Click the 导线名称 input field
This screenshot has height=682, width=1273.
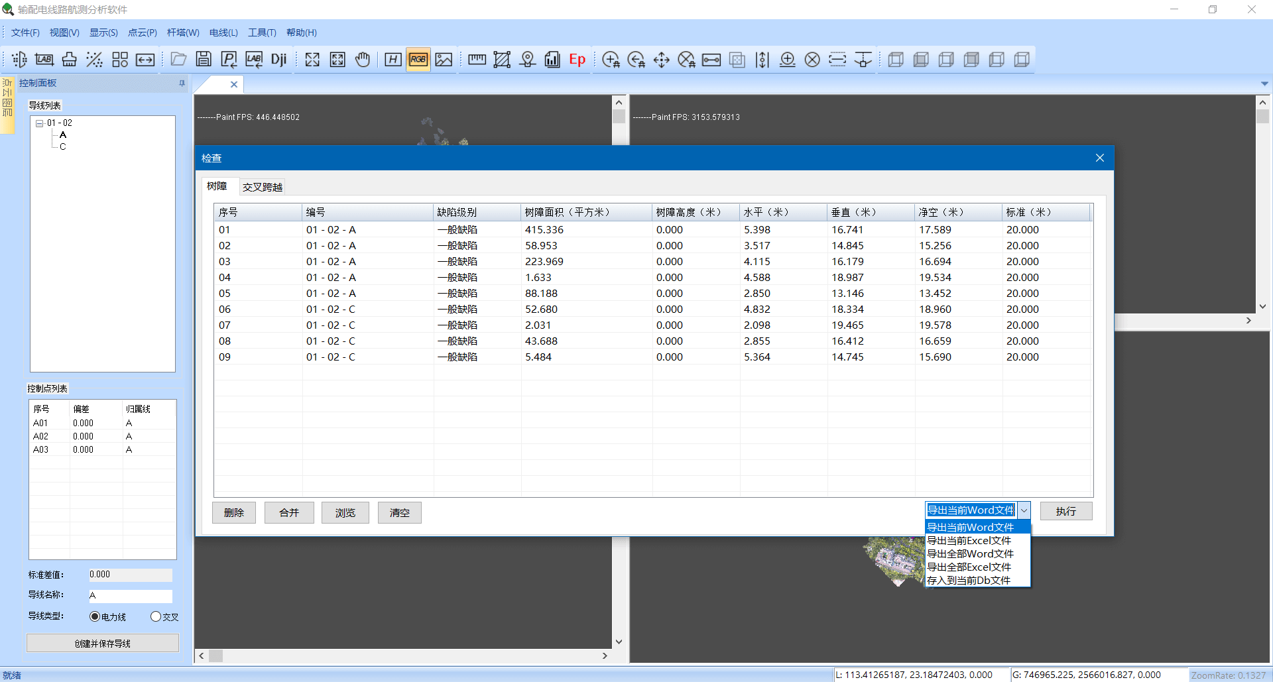coord(130,595)
